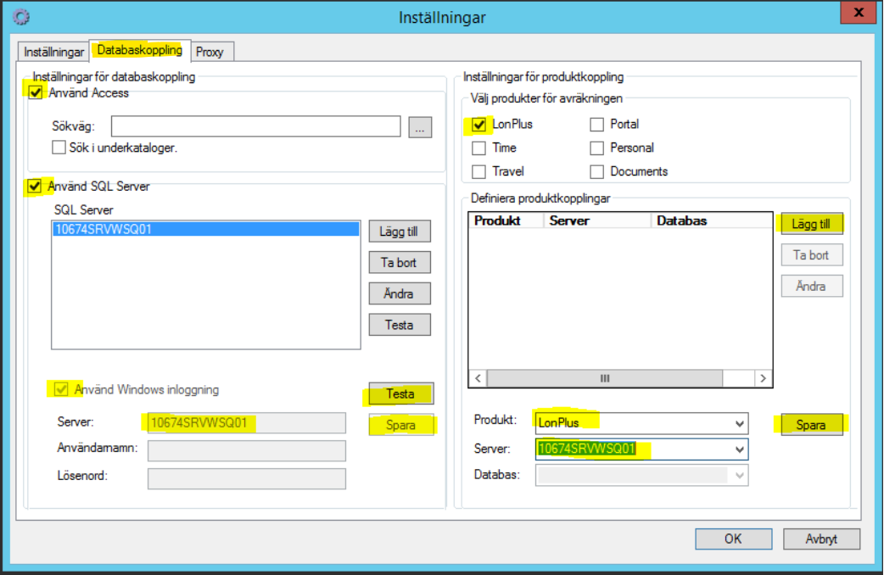Click Lägg till beside the SQL Server list

click(x=400, y=232)
